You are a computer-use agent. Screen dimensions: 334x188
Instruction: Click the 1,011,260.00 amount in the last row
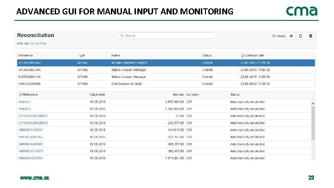click(174, 158)
